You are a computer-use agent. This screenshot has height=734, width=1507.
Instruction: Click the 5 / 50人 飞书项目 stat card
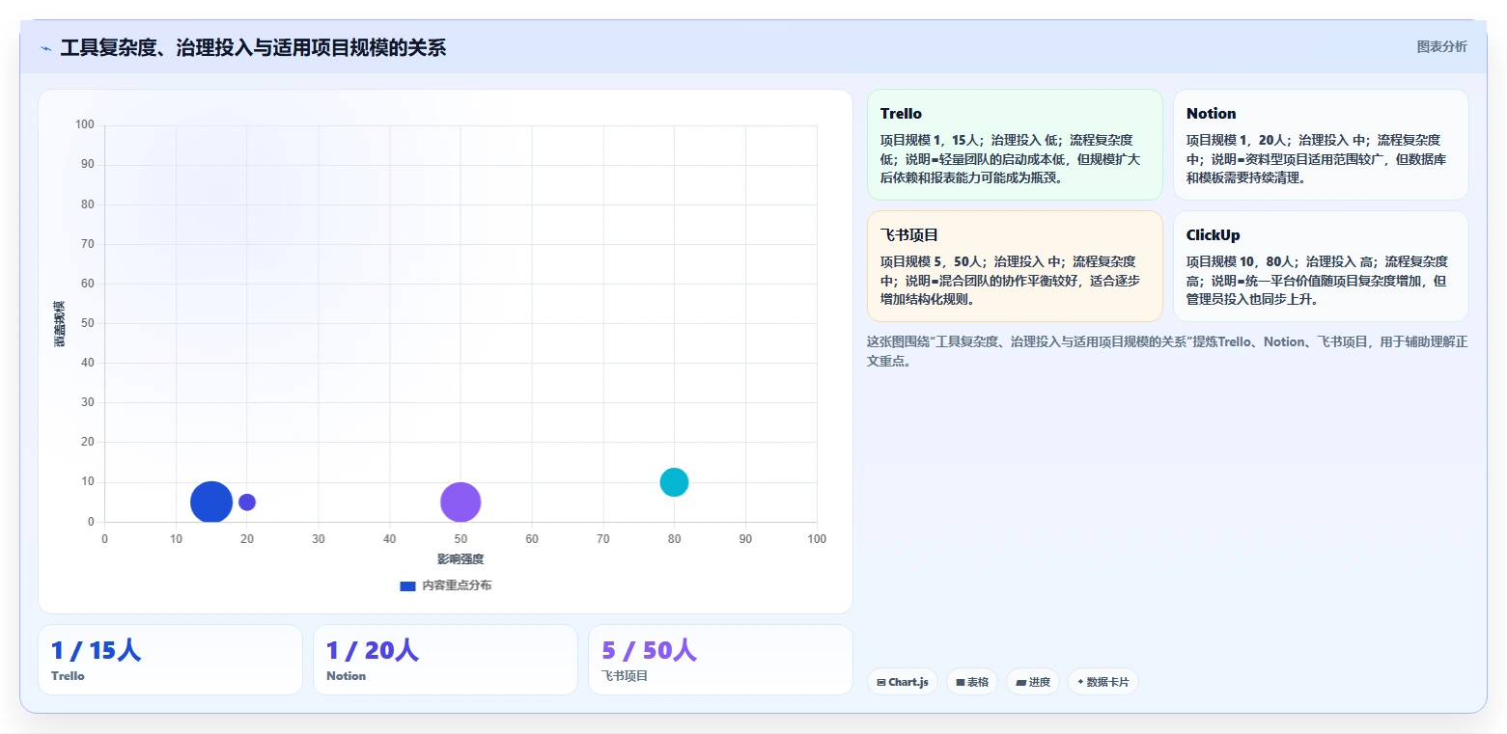[720, 660]
